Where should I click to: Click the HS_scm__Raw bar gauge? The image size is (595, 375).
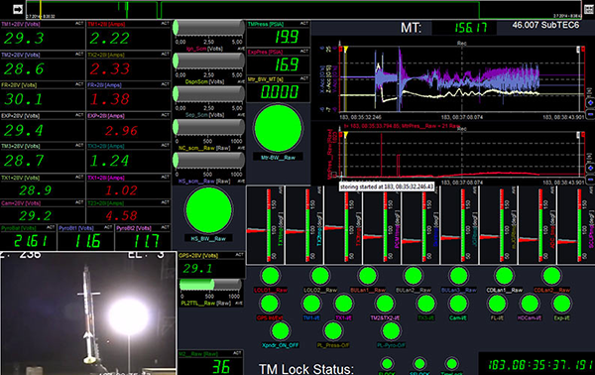pyautogui.click(x=208, y=160)
